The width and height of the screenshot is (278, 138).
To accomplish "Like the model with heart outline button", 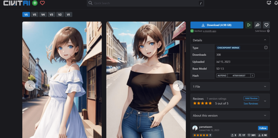I will click(266, 25).
